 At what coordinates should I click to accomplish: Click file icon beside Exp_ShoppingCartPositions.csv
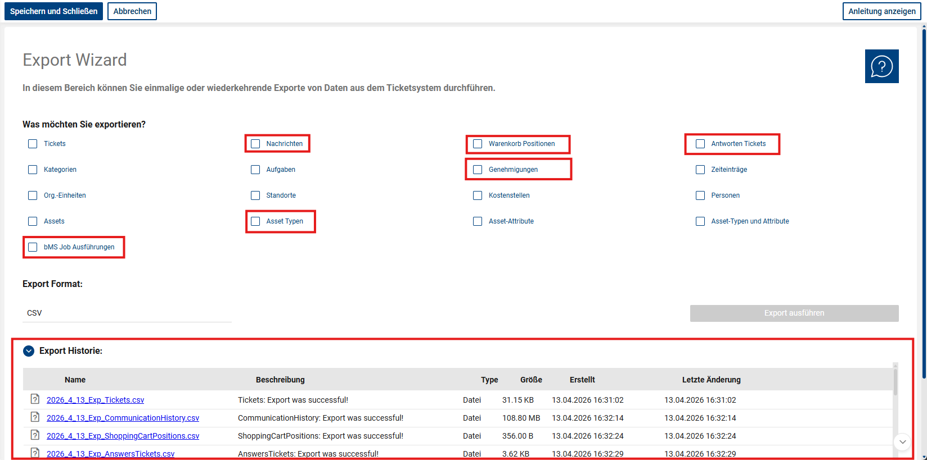coord(35,435)
